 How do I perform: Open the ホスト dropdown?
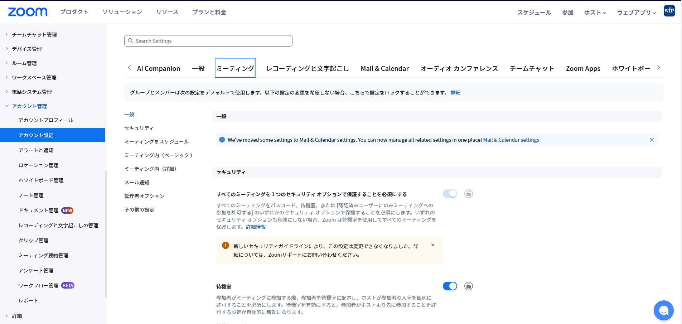[x=595, y=13]
